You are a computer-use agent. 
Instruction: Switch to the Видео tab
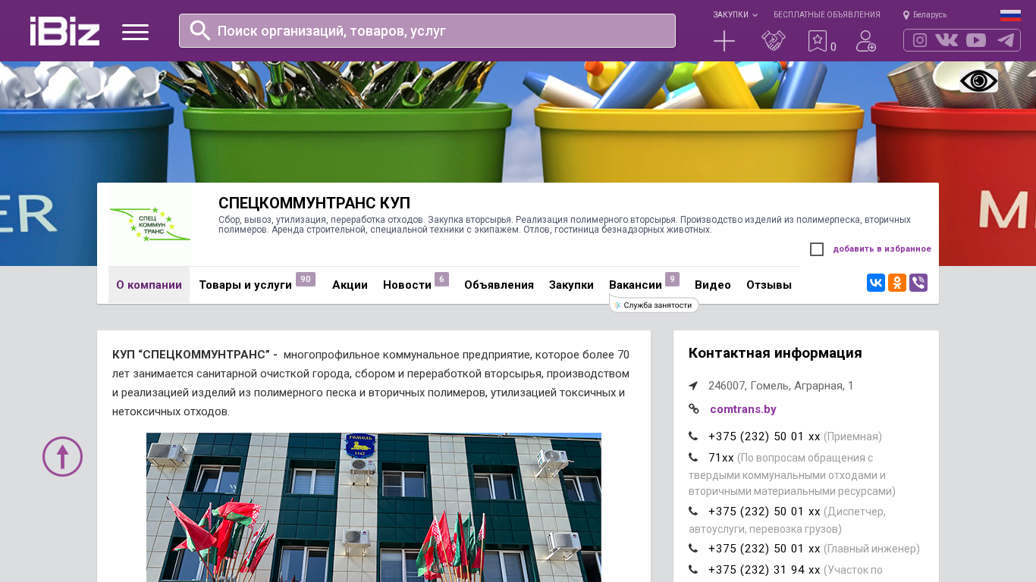pyautogui.click(x=713, y=285)
